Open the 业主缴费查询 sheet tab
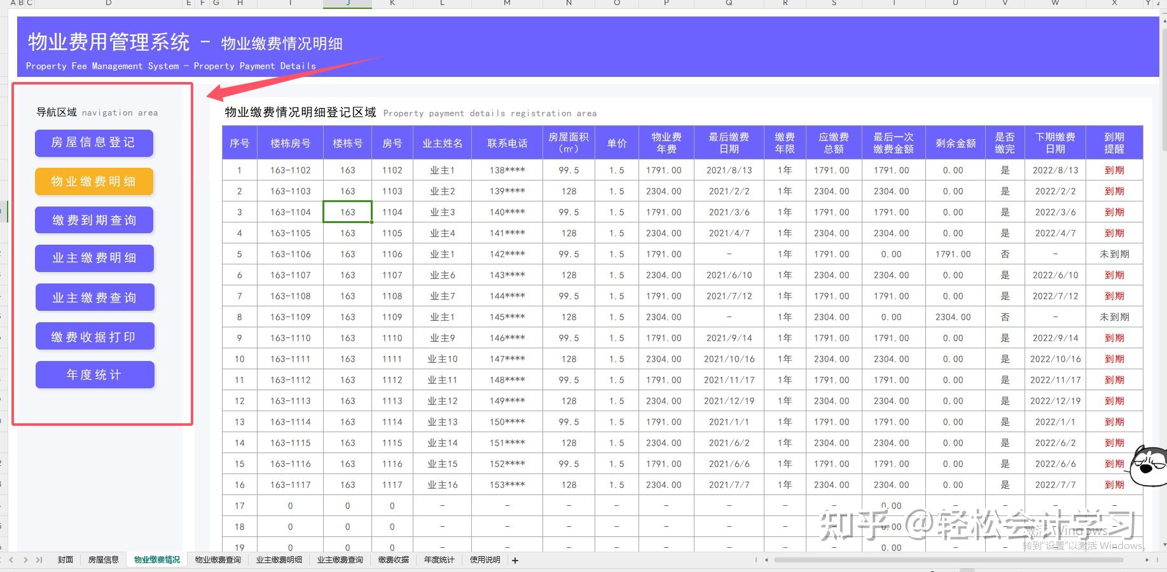1167x572 pixels. click(x=340, y=560)
